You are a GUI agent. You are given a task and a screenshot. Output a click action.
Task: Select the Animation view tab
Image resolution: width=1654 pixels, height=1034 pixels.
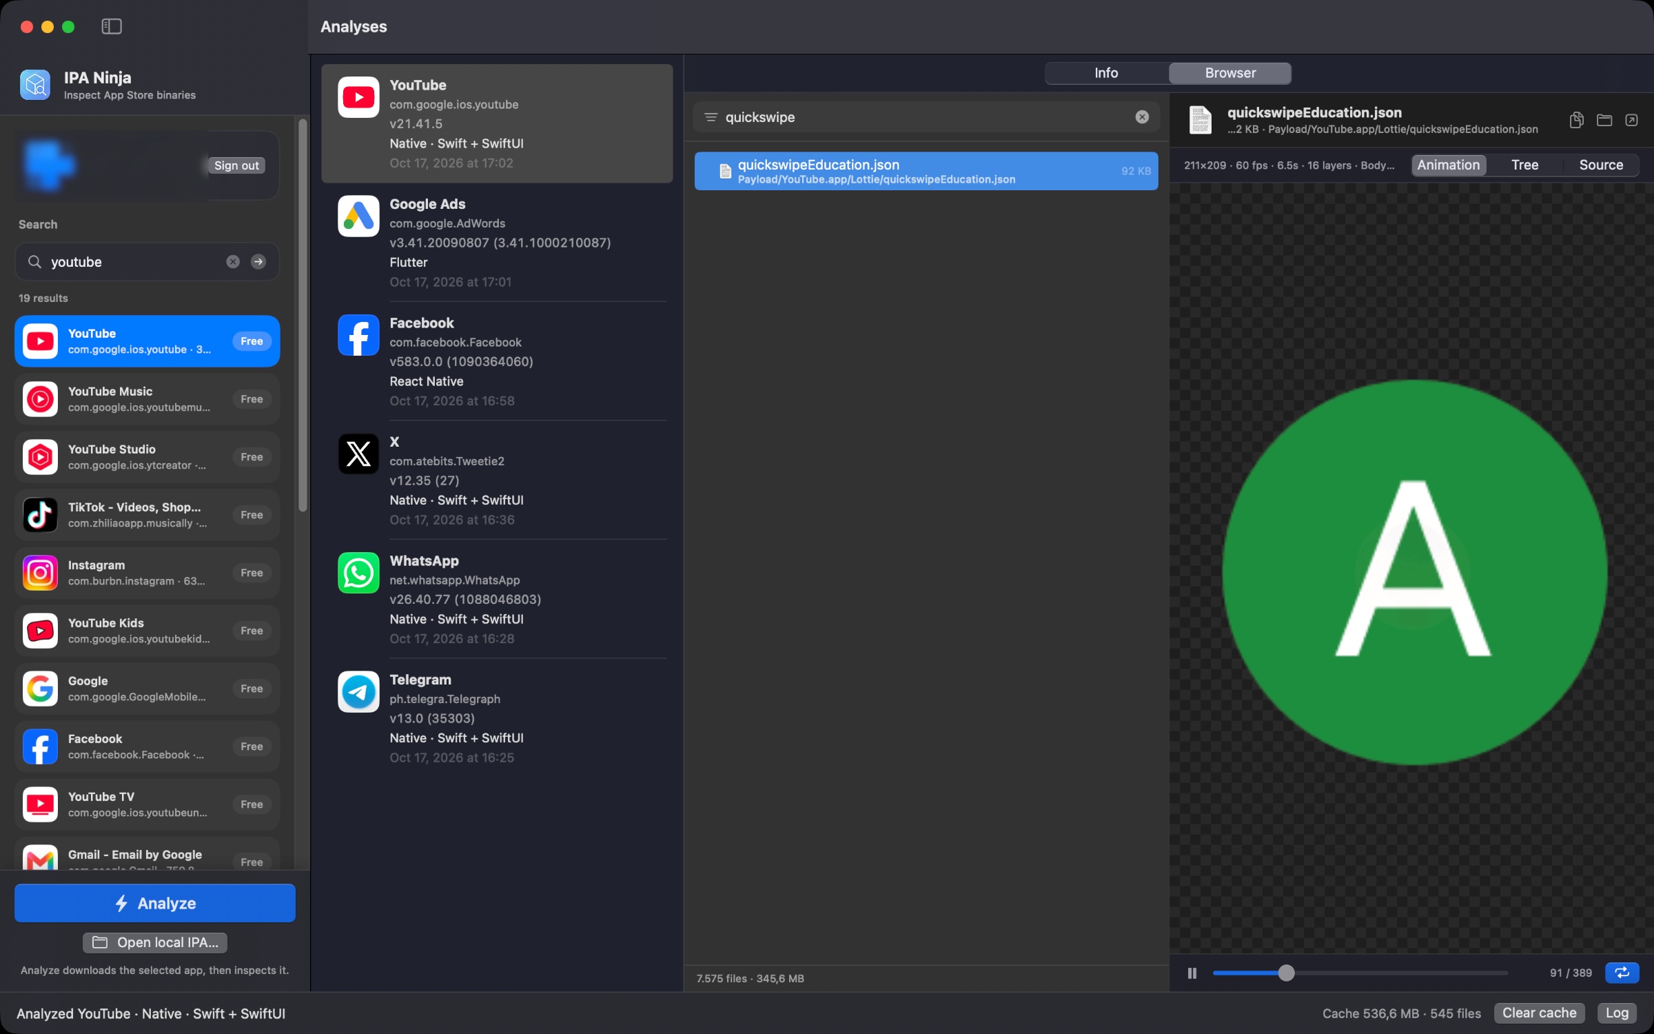click(x=1449, y=165)
